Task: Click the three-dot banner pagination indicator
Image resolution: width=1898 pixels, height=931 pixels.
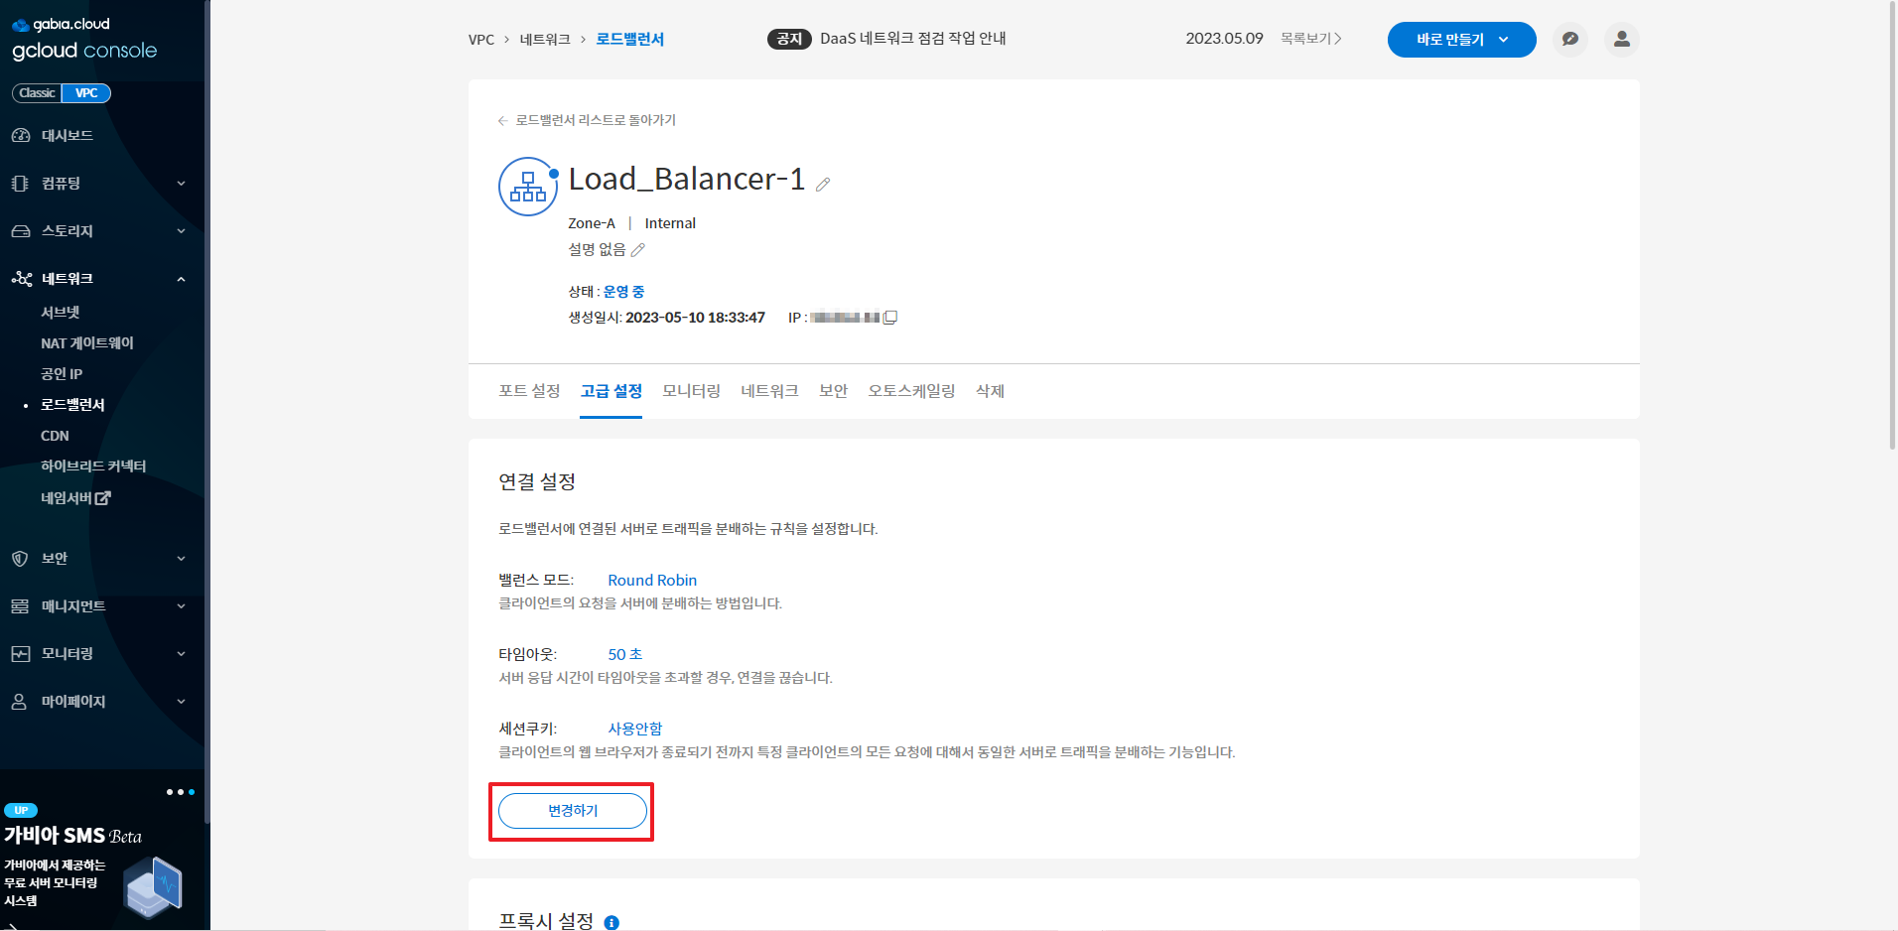Action: click(181, 792)
